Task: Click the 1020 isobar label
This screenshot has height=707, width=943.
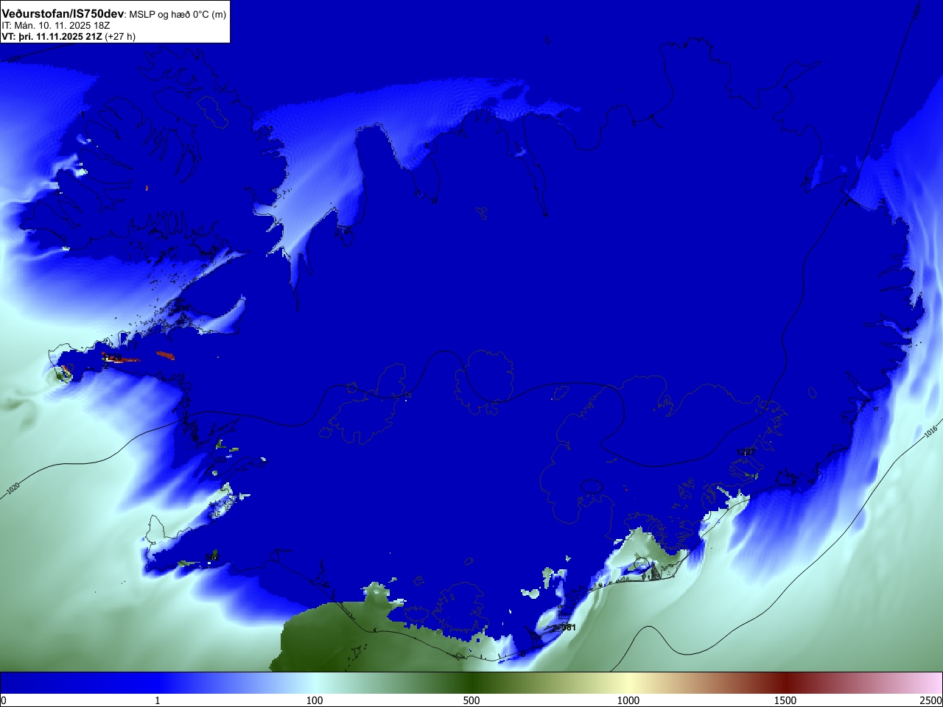Action: click(x=13, y=488)
